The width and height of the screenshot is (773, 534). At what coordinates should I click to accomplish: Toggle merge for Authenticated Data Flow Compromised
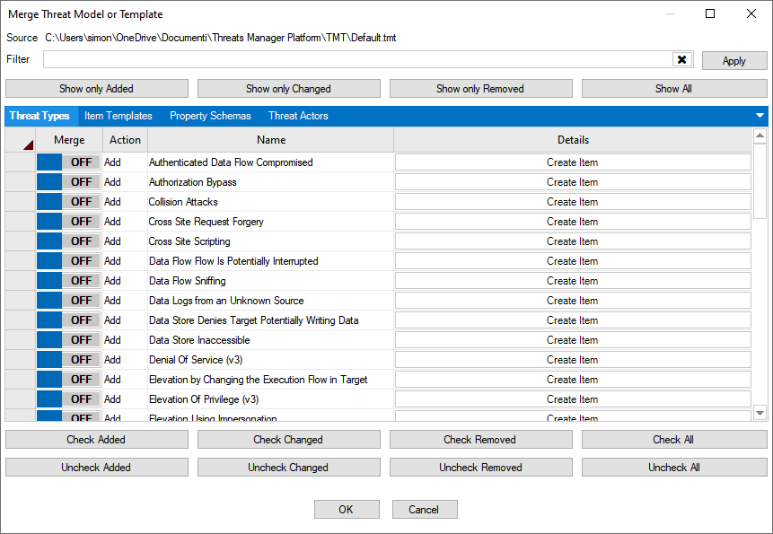tap(68, 162)
